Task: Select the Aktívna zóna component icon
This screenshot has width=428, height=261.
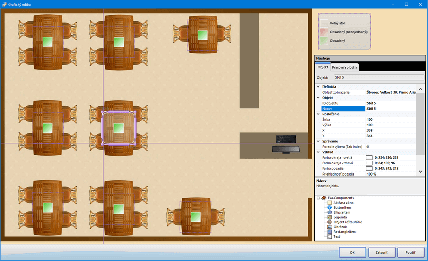Action: 330,203
